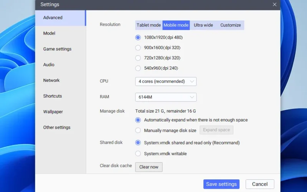This screenshot has height=192, width=307.
Task: Close the Settings window
Action: point(274,4)
